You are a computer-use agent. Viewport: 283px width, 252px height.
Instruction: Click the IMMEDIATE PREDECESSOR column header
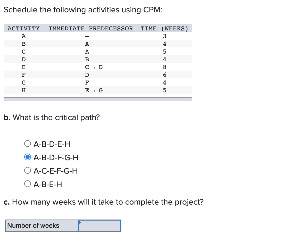91,28
